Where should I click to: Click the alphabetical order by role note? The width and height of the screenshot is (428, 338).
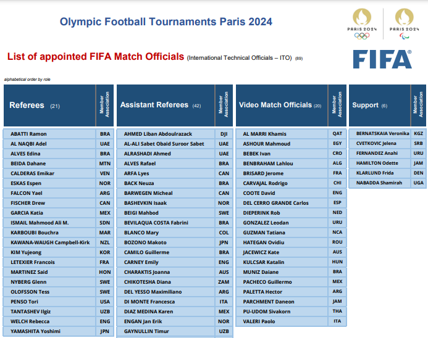coord(27,80)
